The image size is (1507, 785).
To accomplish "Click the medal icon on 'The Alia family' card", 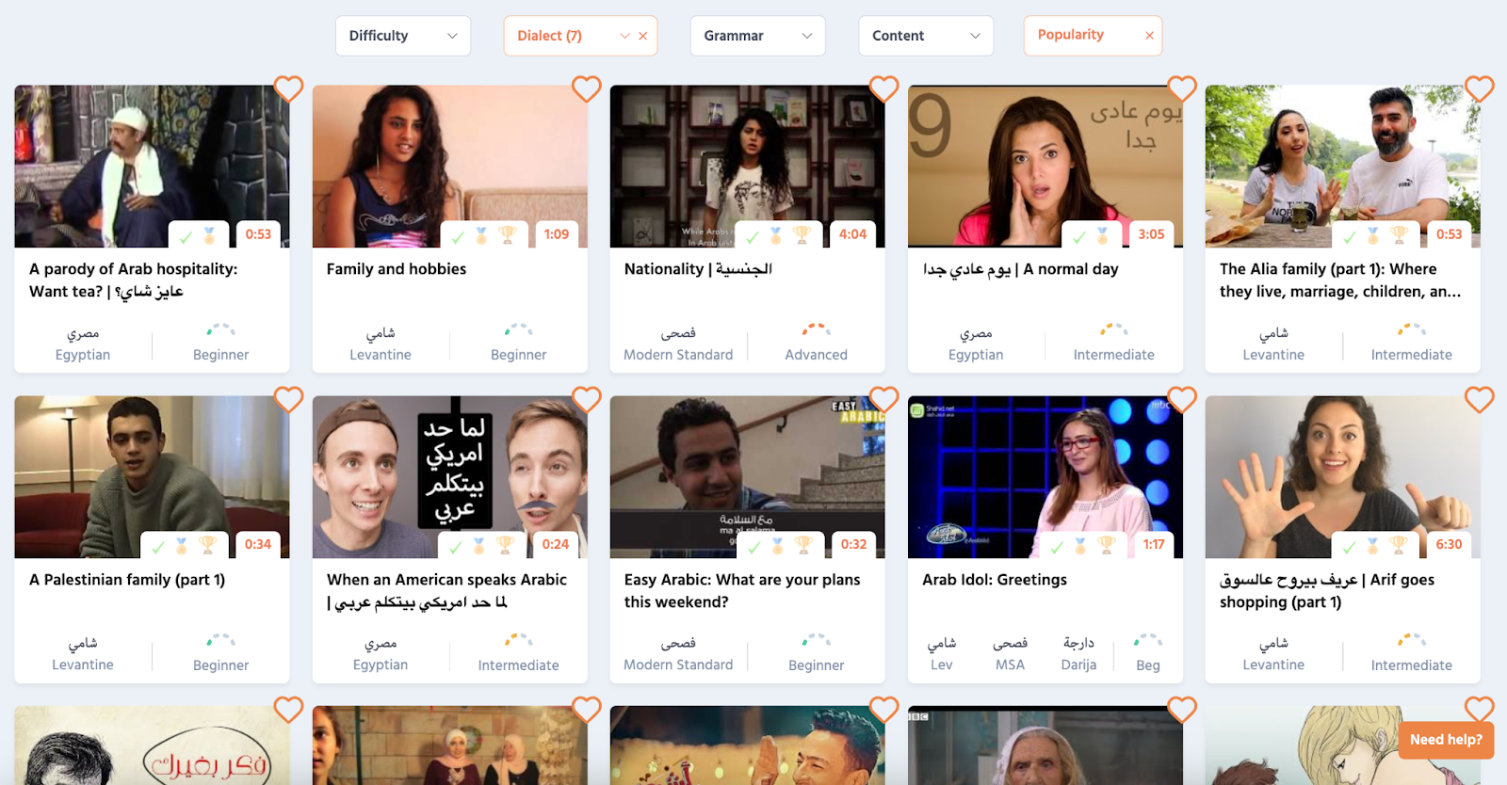I will (x=1373, y=234).
